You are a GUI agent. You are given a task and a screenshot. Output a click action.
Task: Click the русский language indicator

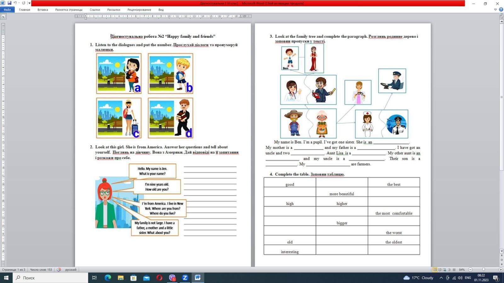click(71, 270)
